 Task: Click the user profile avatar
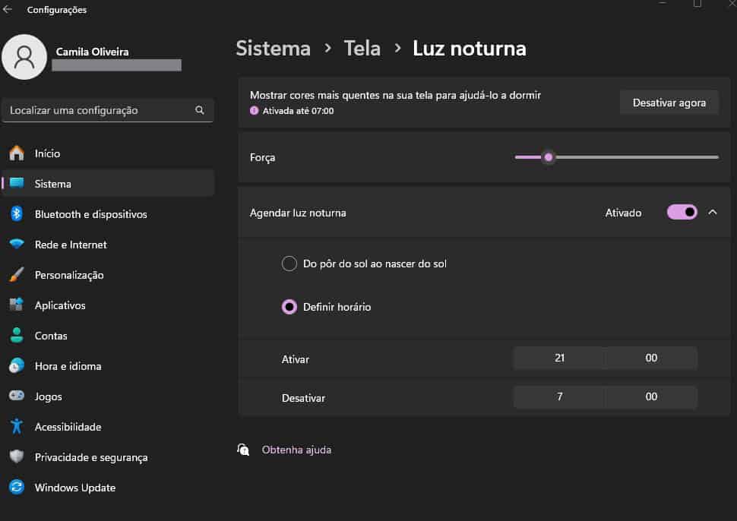click(24, 57)
